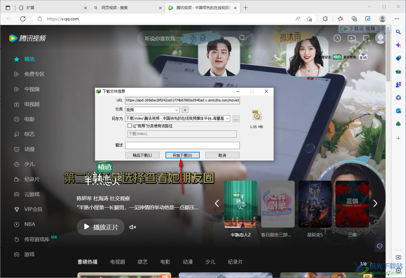
Task: Check the use-this-path-for-视频-category checkbox
Action: coord(129,126)
